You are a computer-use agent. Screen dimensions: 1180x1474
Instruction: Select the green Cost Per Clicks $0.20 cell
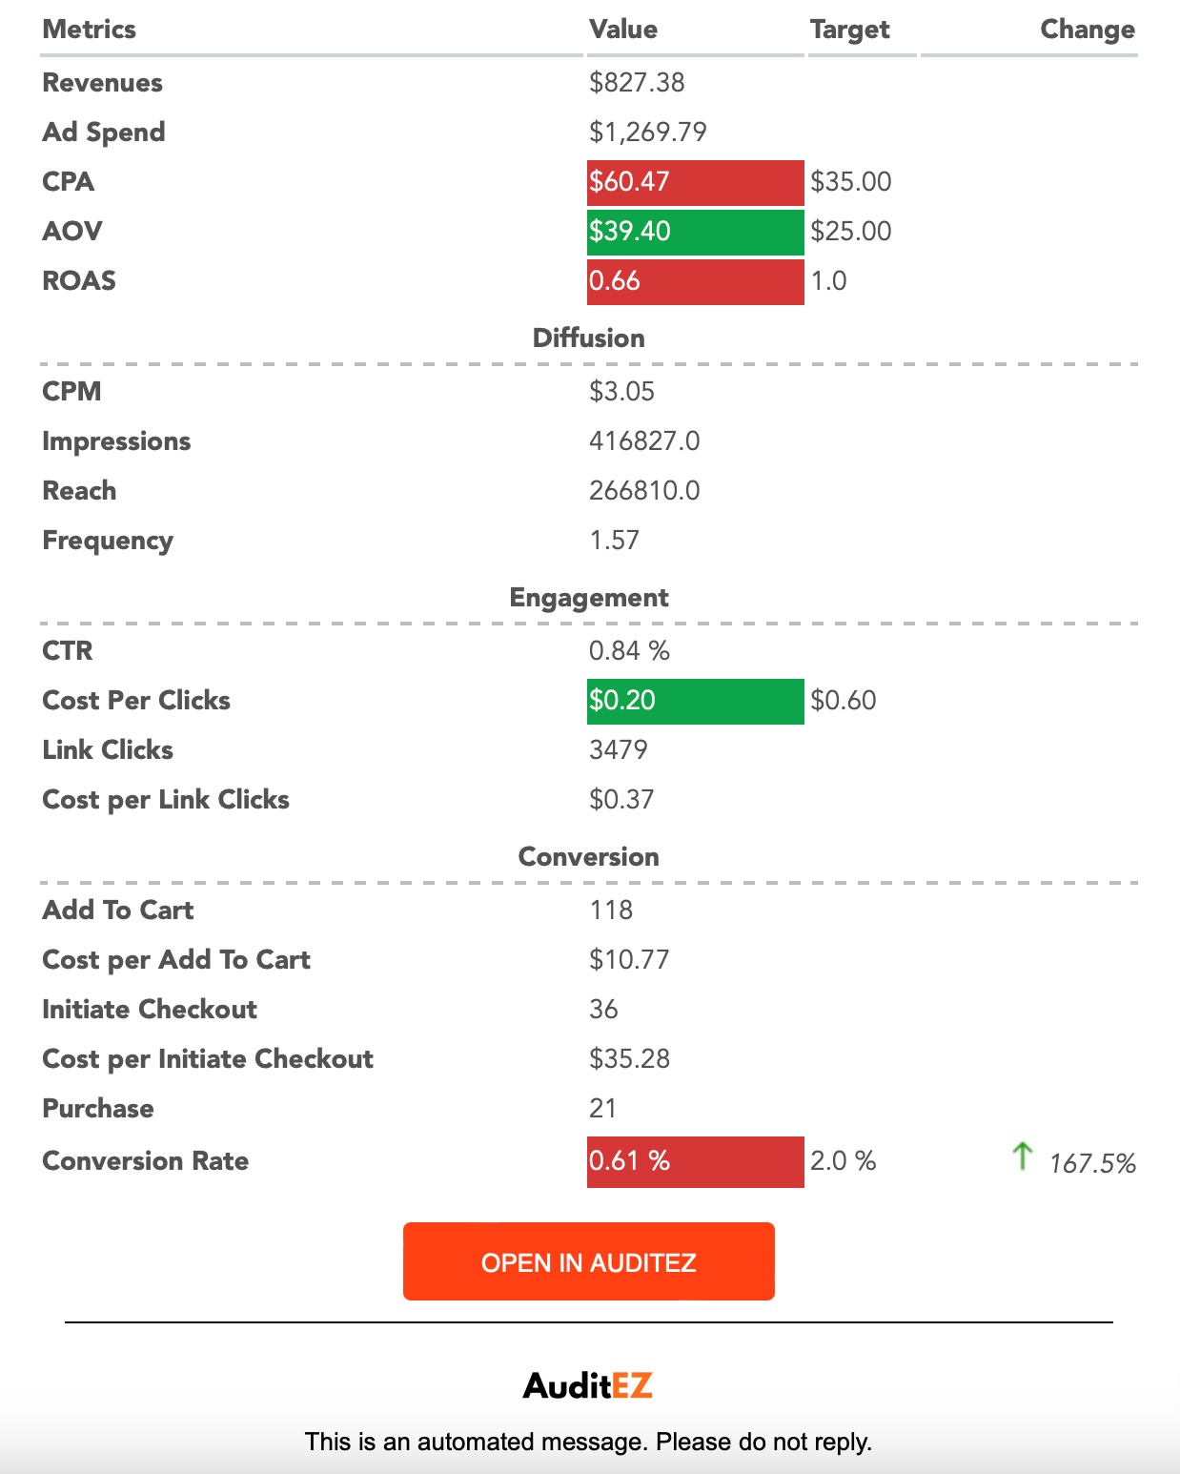click(x=696, y=701)
